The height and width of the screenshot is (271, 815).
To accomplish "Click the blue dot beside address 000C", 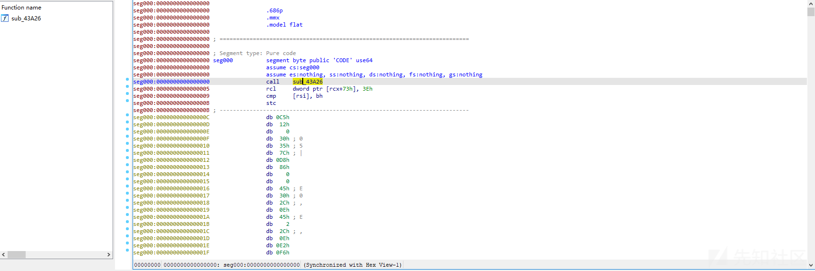I will coord(127,115).
